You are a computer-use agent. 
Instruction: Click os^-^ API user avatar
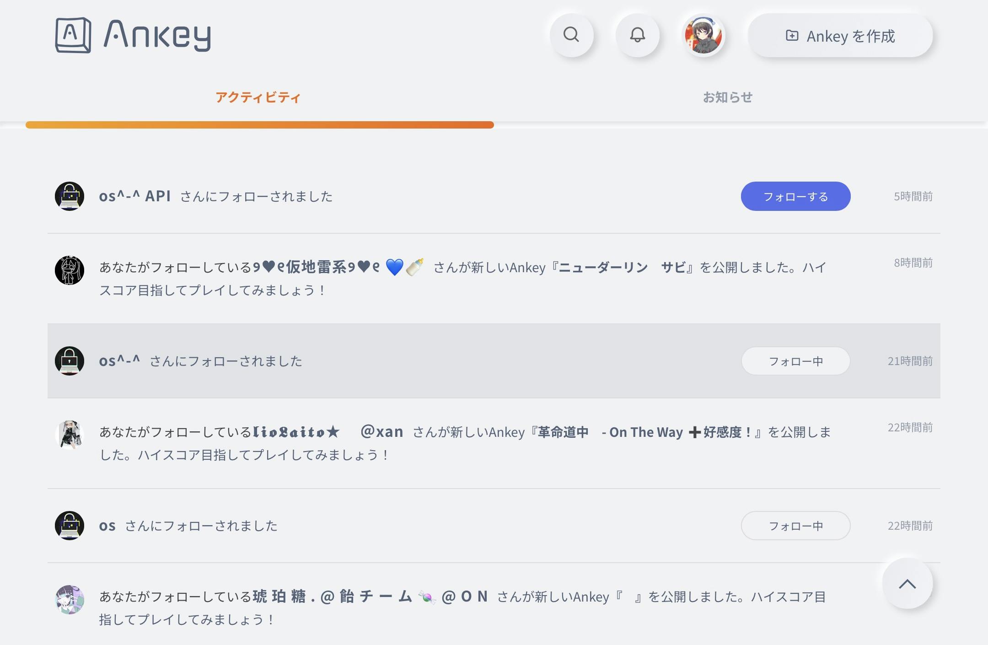click(70, 196)
